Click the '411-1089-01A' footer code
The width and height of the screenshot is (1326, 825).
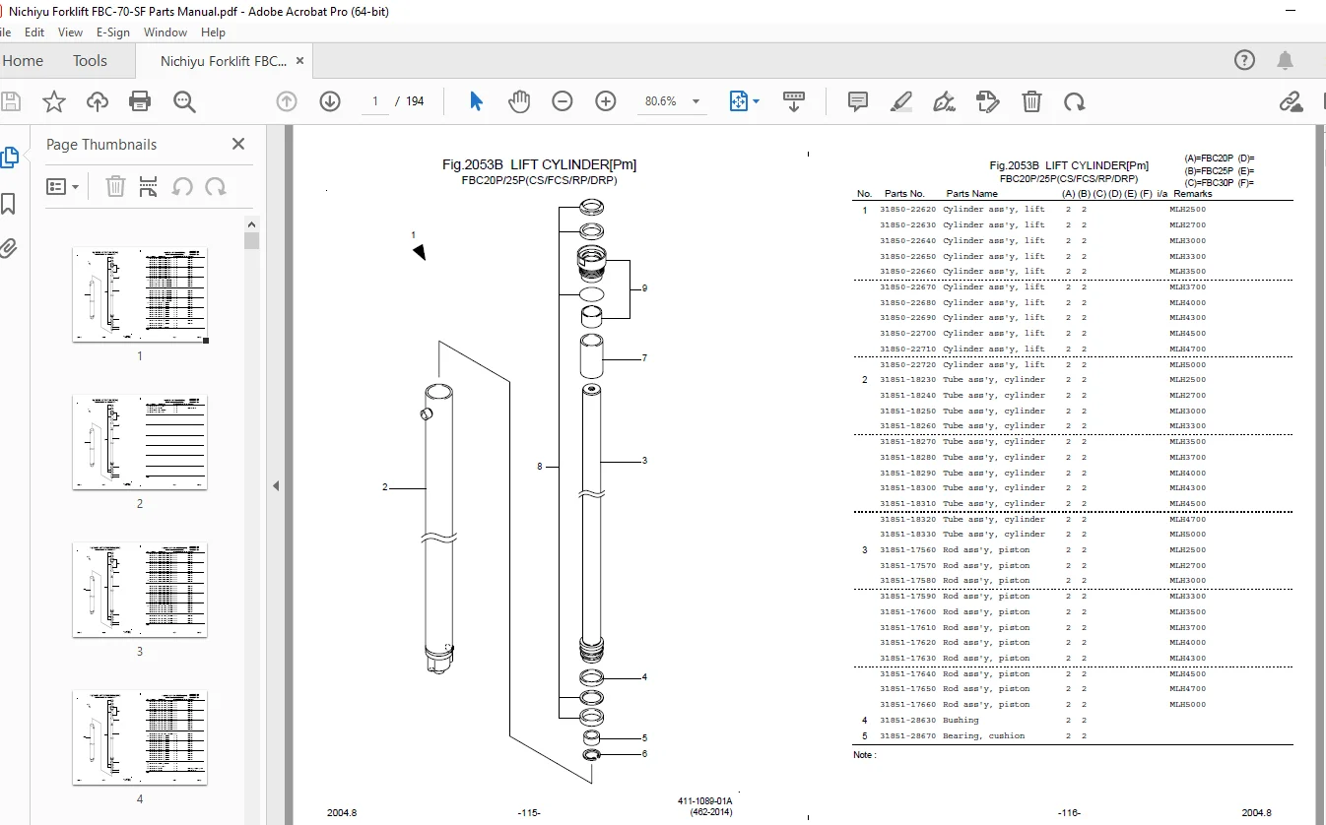click(x=705, y=802)
